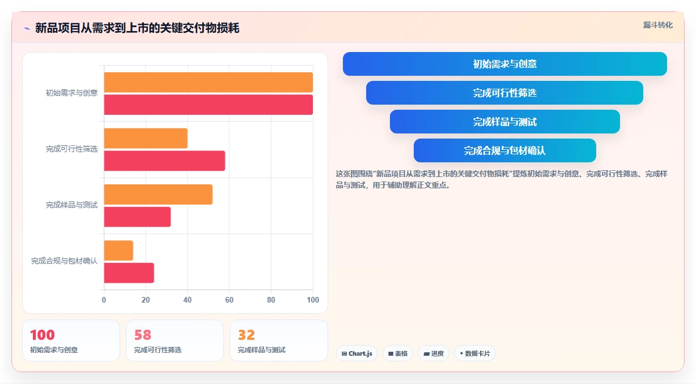696x384 pixels.
Task: Click the x-axis tick label 40
Action: point(188,300)
